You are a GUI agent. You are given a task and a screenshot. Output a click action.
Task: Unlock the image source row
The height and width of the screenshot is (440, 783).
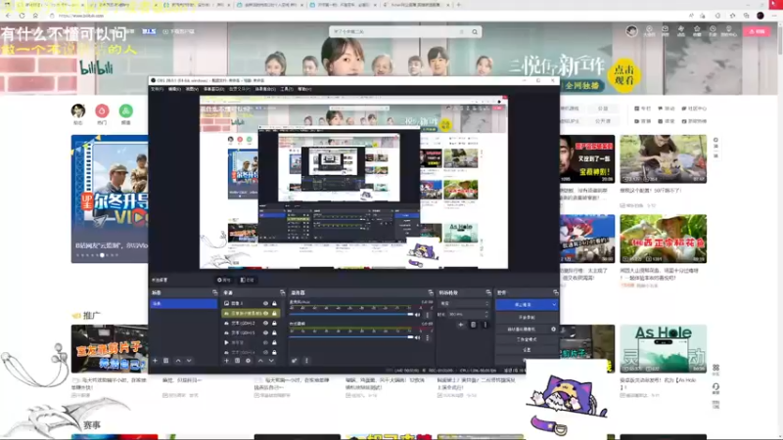[x=274, y=303]
